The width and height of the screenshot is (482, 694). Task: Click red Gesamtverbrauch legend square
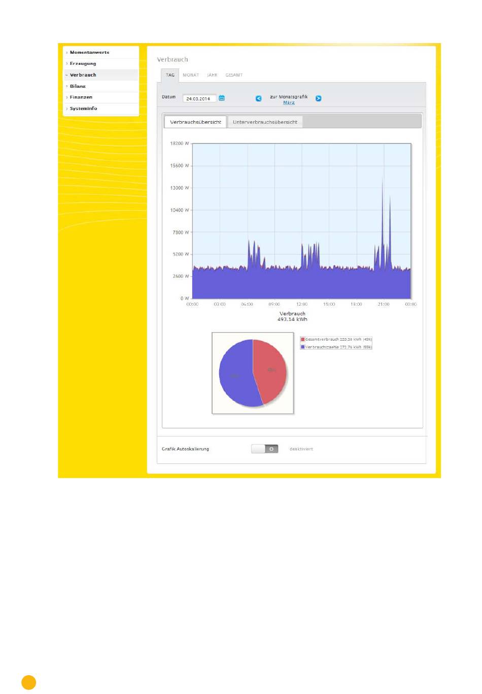point(303,340)
